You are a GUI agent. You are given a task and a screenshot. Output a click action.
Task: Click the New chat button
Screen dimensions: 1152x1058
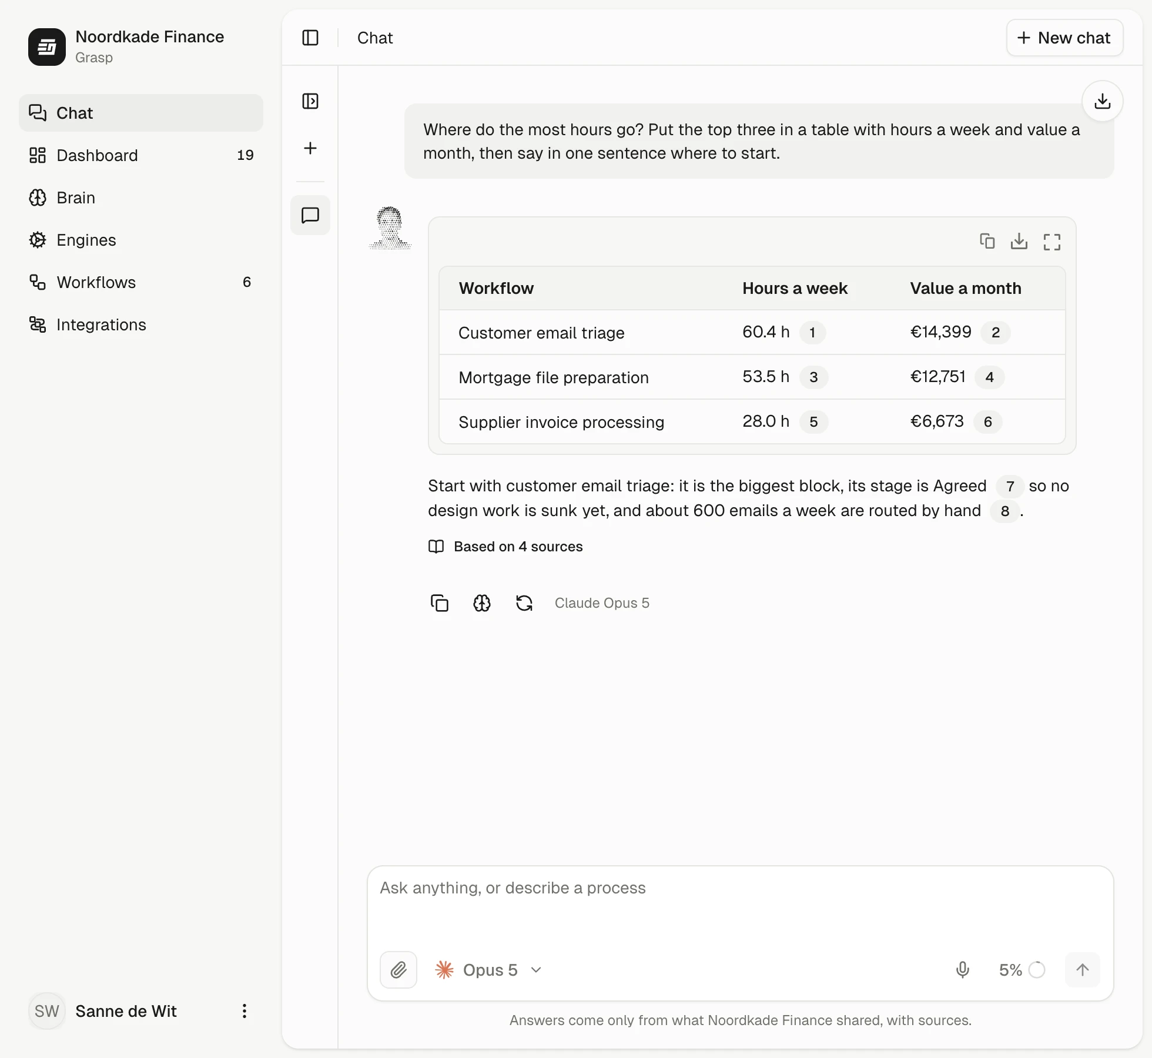coord(1064,38)
